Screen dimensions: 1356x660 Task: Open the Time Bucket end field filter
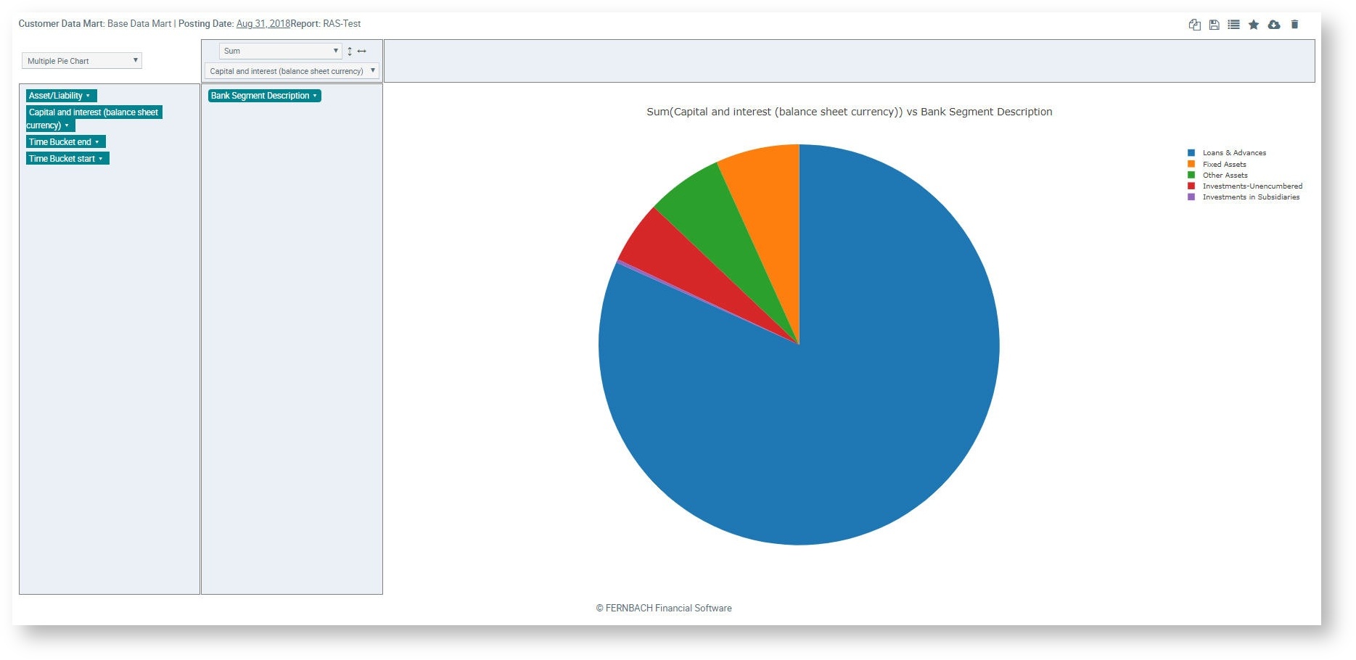click(x=96, y=142)
